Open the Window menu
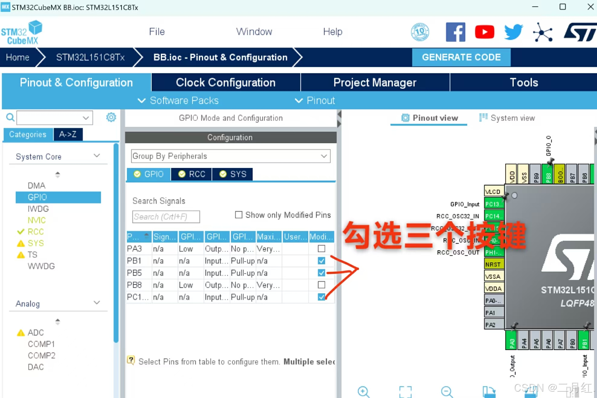Viewport: 597px width, 398px height. click(254, 31)
